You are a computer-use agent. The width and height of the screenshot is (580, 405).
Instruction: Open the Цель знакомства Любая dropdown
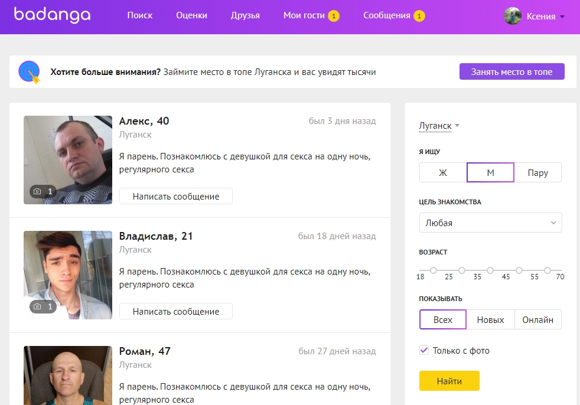click(490, 223)
